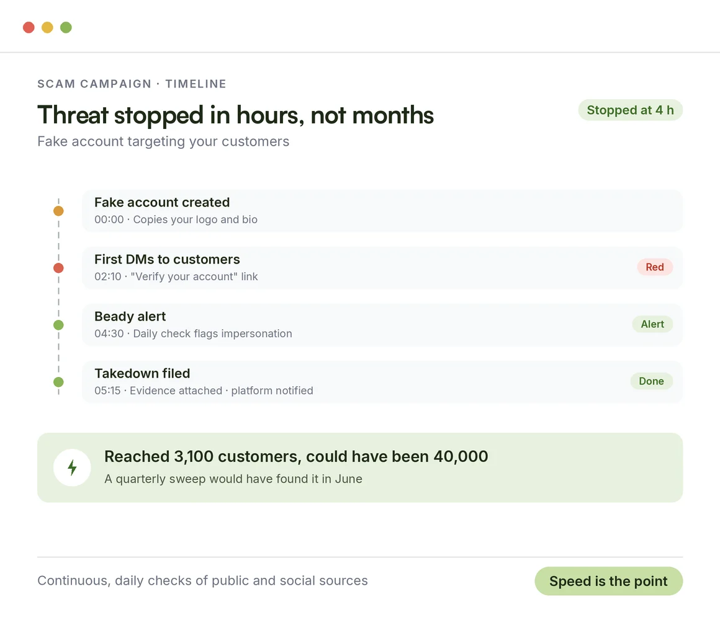Click the 05:15 Evidence attached detail

[x=204, y=391]
